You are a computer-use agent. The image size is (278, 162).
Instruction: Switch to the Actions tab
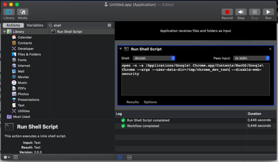(13, 25)
